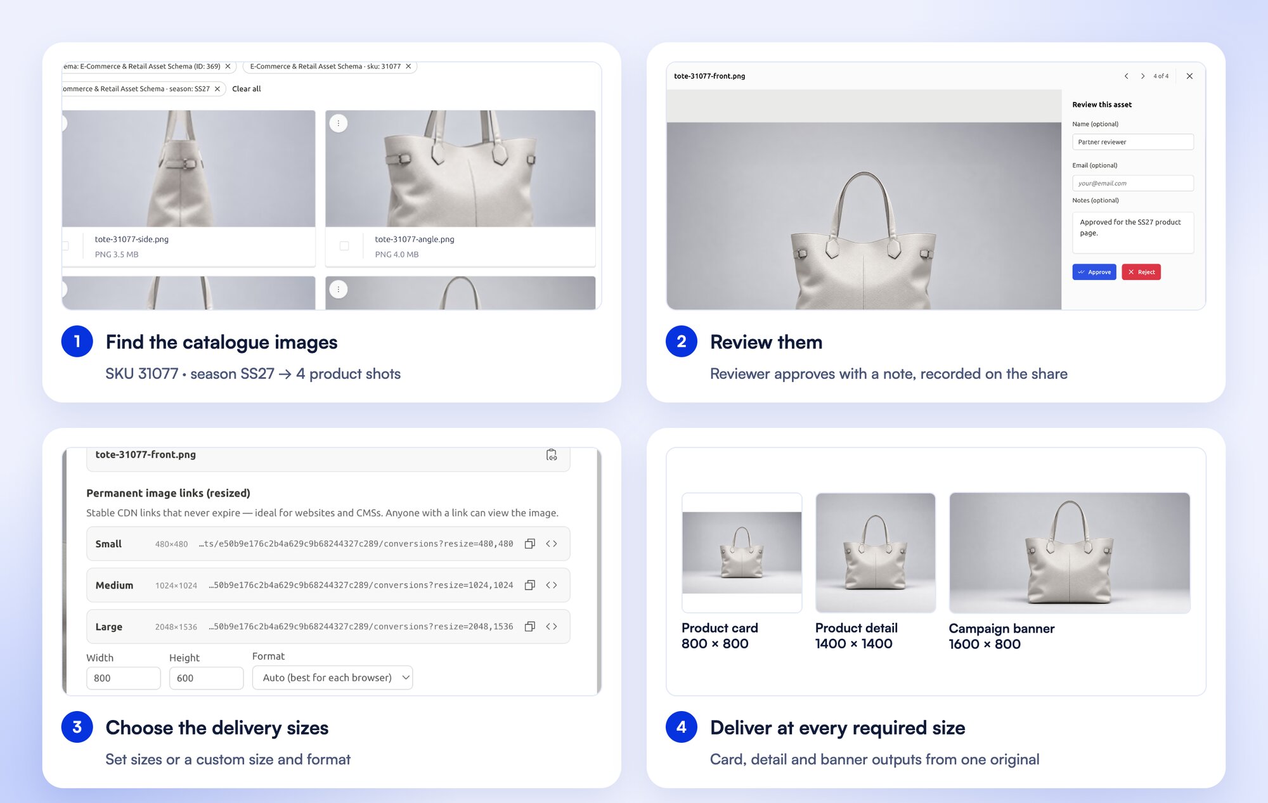Select checkbox for tote-31077-side.png
This screenshot has width=1268, height=803.
point(65,246)
